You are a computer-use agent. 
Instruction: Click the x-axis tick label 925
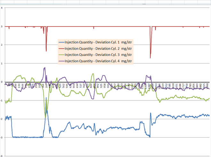[101, 86]
